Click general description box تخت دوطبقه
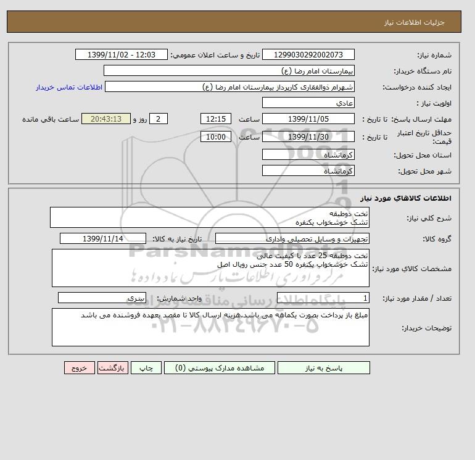The height and width of the screenshot is (460, 475). tap(210, 217)
